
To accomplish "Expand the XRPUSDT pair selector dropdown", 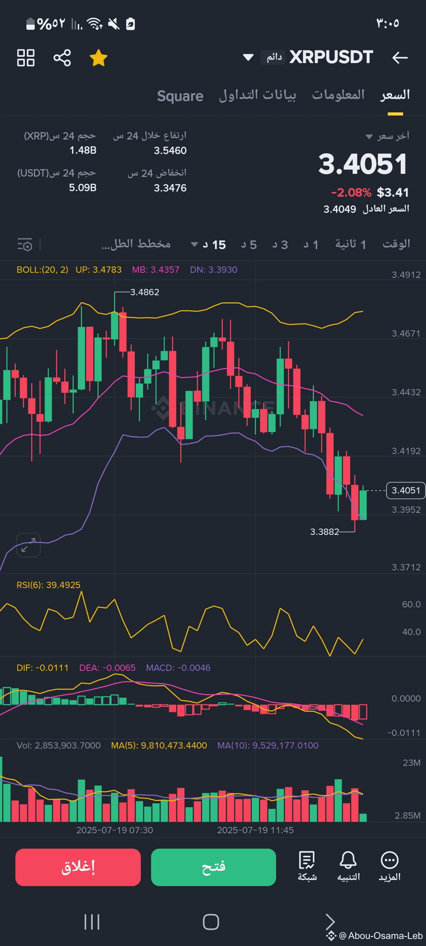I will (248, 58).
